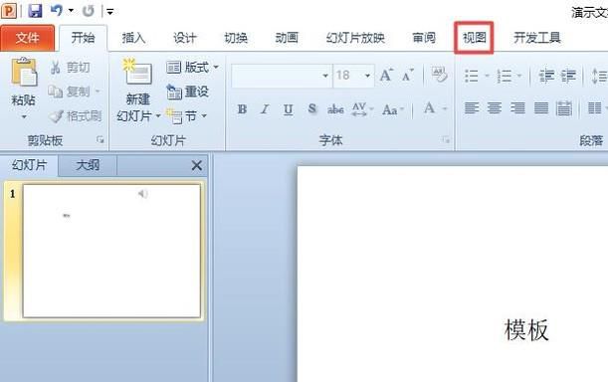This screenshot has width=608, height=382.
Task: Toggle Strikethrough abc formatting
Action: pyautogui.click(x=335, y=109)
